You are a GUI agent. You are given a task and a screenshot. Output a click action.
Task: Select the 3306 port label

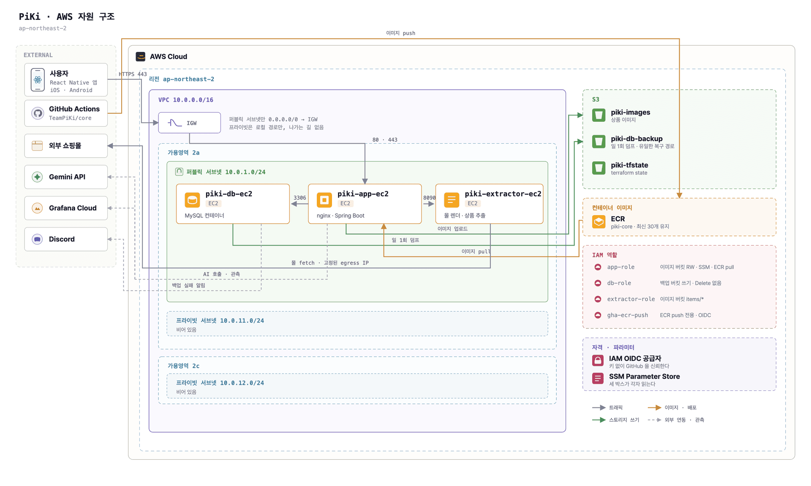300,198
